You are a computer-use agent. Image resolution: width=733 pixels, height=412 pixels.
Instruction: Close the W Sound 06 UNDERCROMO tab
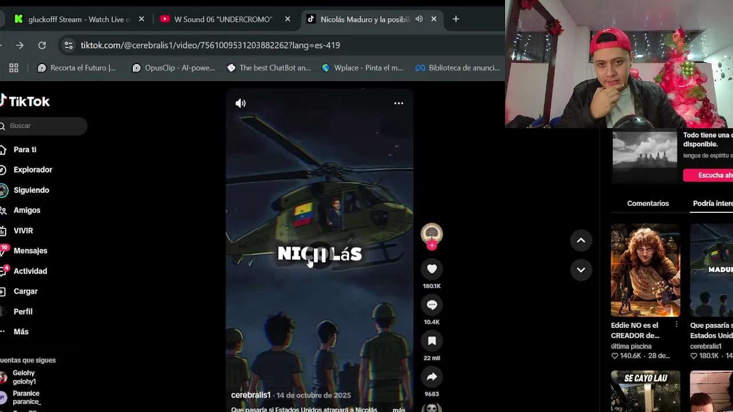point(287,19)
